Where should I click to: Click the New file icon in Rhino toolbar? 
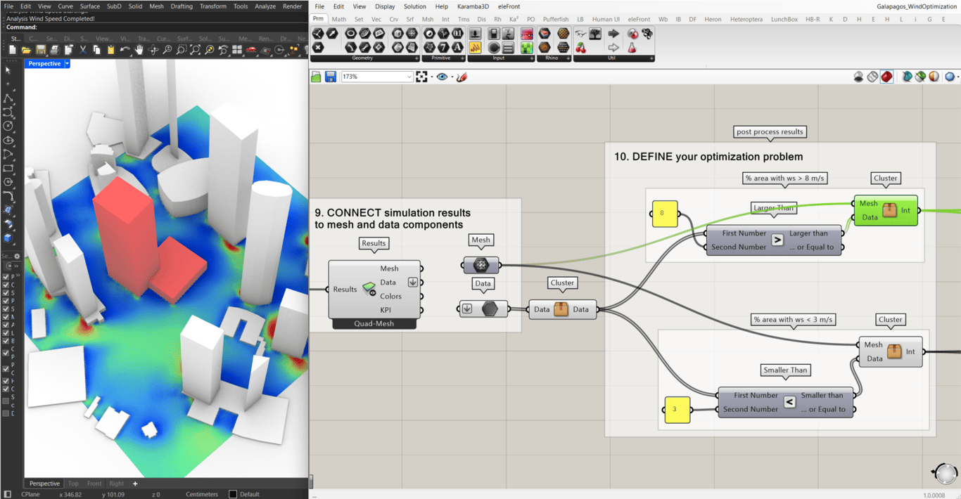(13, 50)
